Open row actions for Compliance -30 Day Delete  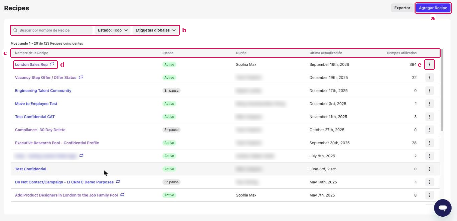pyautogui.click(x=430, y=130)
